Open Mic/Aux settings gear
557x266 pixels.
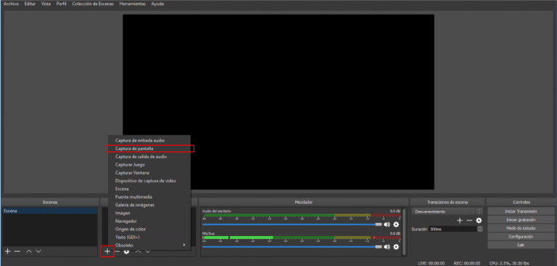click(x=396, y=246)
